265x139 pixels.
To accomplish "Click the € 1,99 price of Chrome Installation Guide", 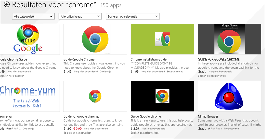I will click(135, 71).
